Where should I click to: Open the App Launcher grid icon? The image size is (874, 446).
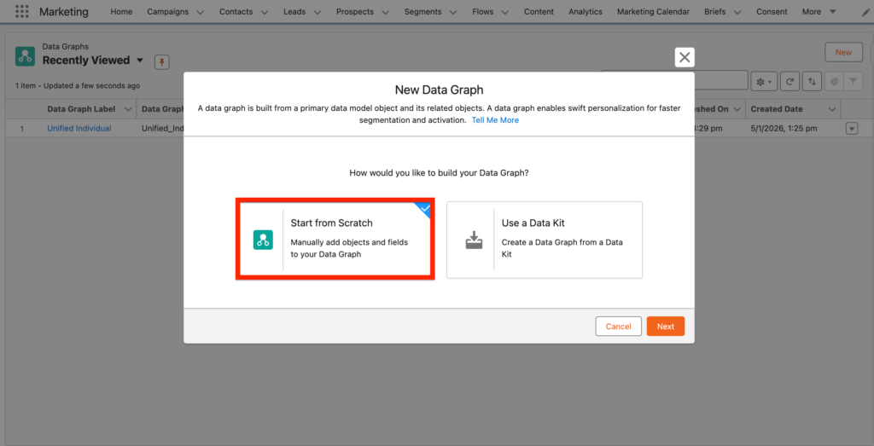(22, 12)
